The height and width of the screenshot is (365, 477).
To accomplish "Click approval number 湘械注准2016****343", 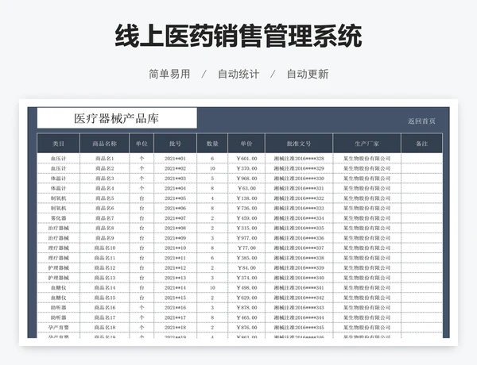I will point(299,308).
